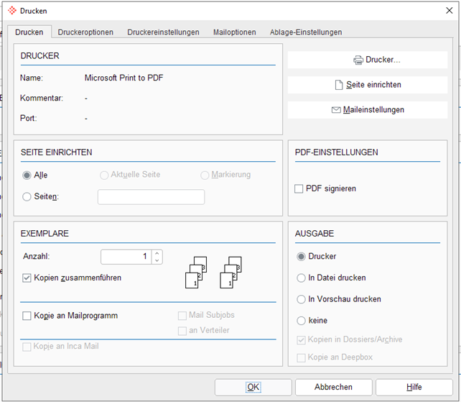Decrease Anzahl with the down arrow
Screen dimensions: 461x402
(x=157, y=260)
